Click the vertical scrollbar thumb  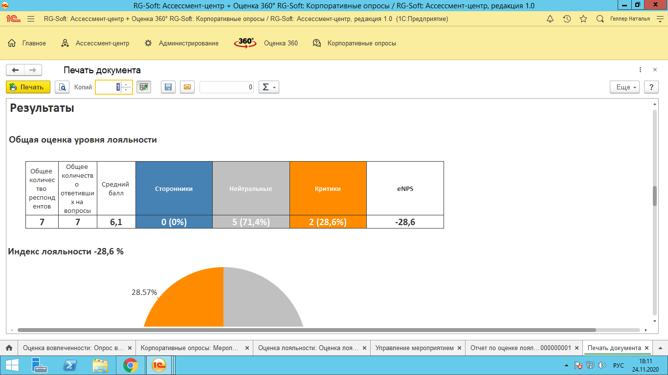(x=655, y=196)
